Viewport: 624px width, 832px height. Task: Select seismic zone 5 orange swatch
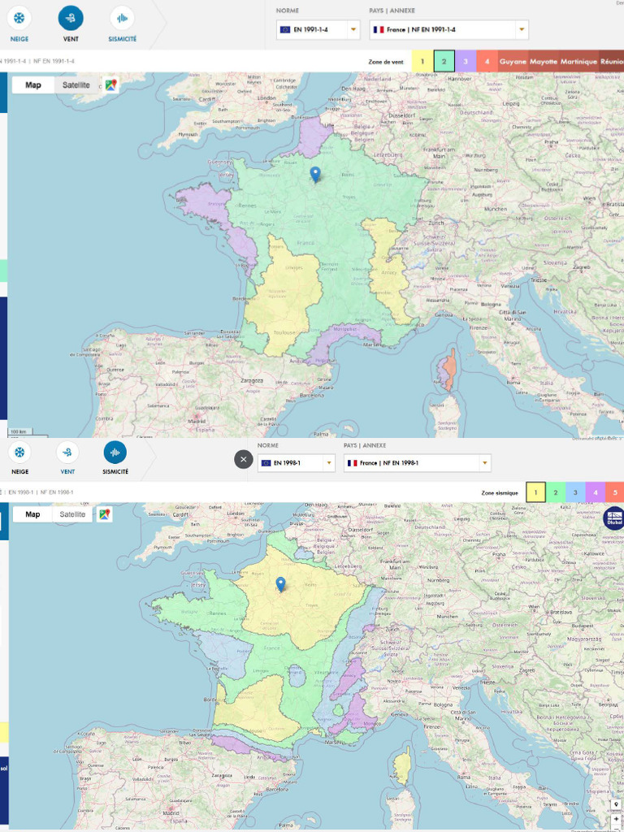(x=614, y=493)
